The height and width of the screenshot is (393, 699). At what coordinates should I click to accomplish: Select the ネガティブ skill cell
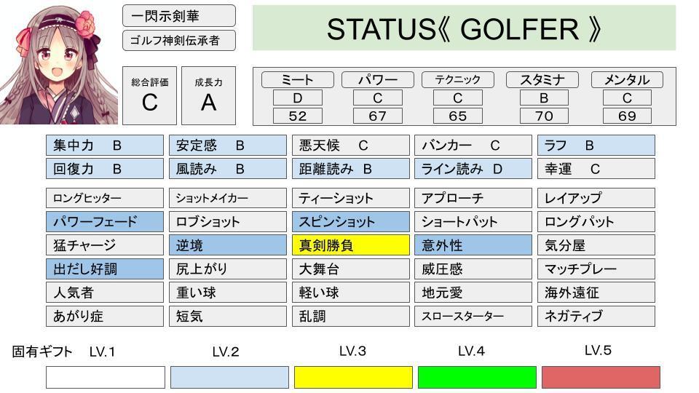(596, 316)
